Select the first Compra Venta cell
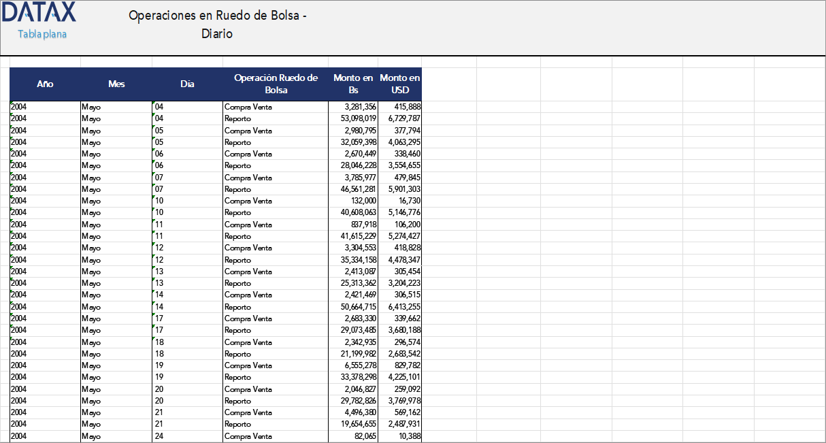 coord(242,106)
